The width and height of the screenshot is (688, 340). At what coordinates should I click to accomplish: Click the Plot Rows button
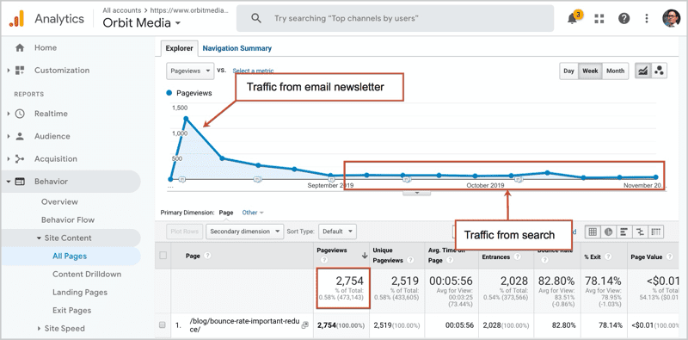184,232
